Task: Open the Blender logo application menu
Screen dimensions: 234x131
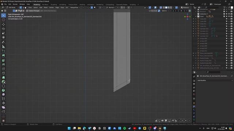Action: coord(2,4)
